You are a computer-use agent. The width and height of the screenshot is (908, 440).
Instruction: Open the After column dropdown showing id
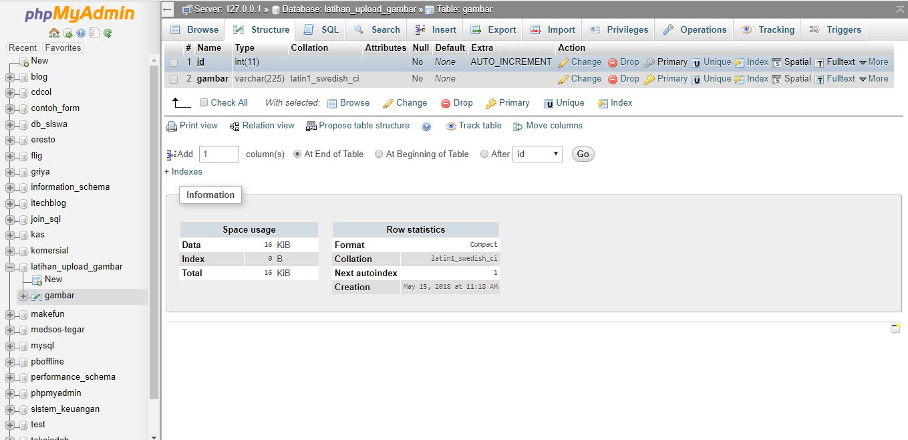(537, 154)
